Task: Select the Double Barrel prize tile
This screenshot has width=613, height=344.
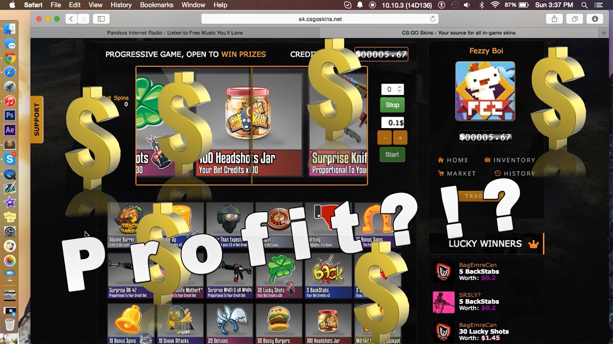Action: pyautogui.click(x=131, y=225)
